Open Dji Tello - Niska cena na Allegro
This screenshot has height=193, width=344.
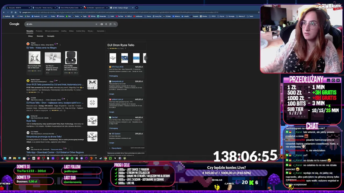pyautogui.click(x=41, y=48)
